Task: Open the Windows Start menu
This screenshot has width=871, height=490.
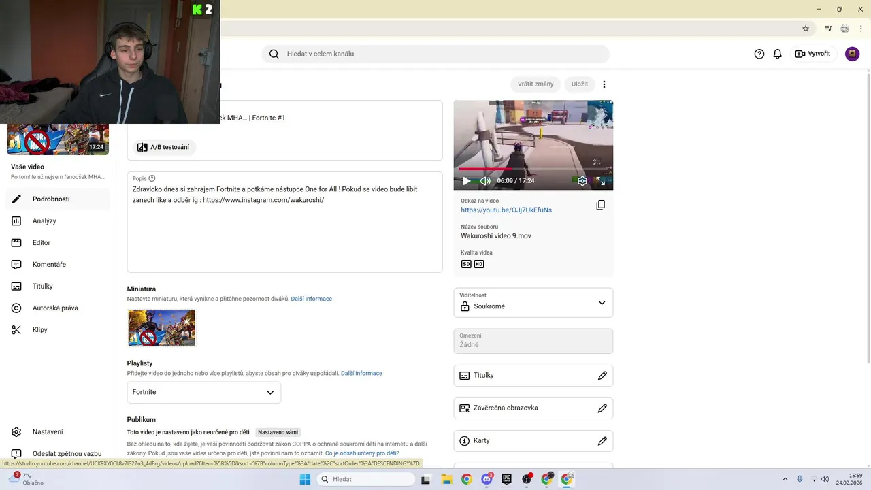Action: pyautogui.click(x=305, y=479)
